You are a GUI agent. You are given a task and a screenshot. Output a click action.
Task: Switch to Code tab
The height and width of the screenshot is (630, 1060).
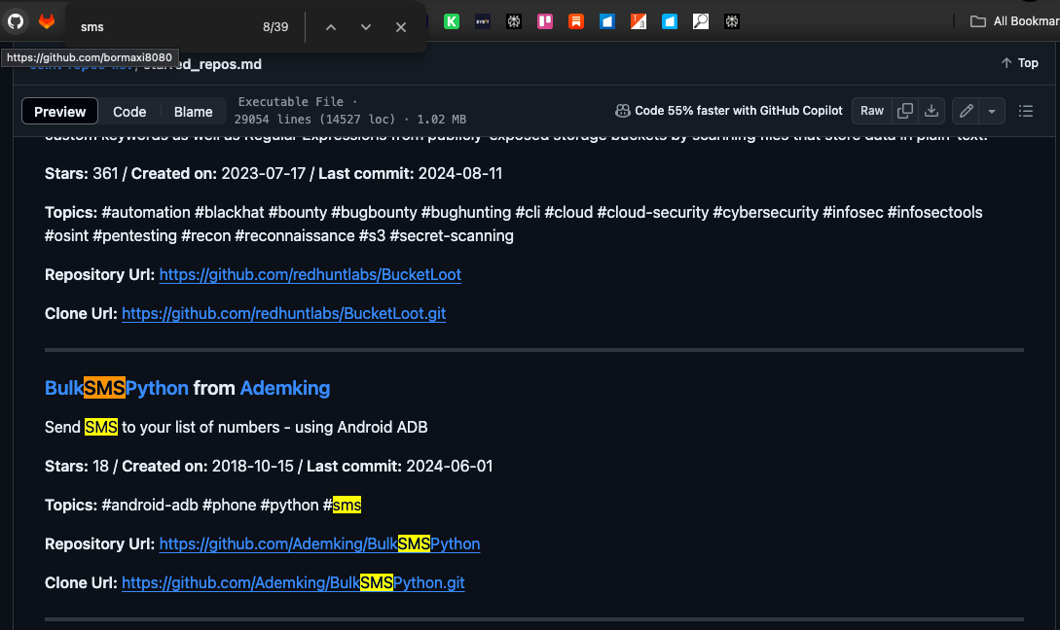tap(129, 112)
